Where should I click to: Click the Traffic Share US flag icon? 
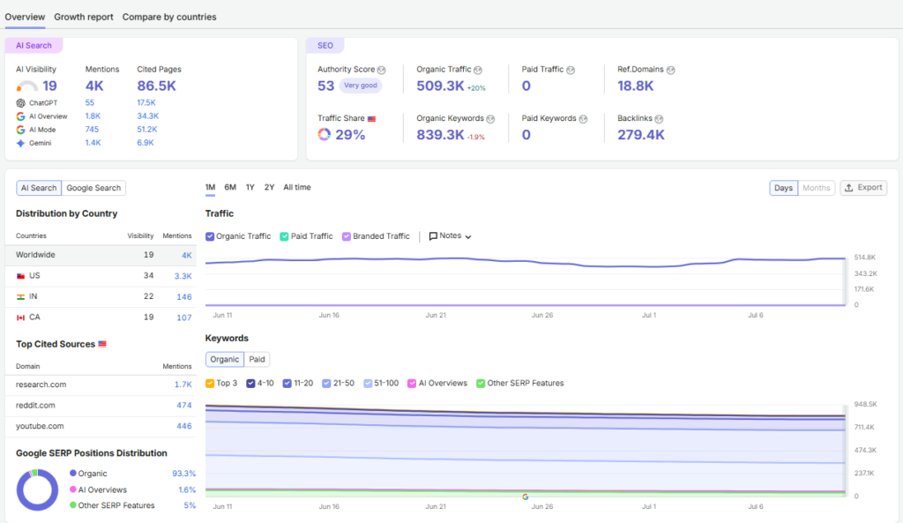click(x=371, y=119)
